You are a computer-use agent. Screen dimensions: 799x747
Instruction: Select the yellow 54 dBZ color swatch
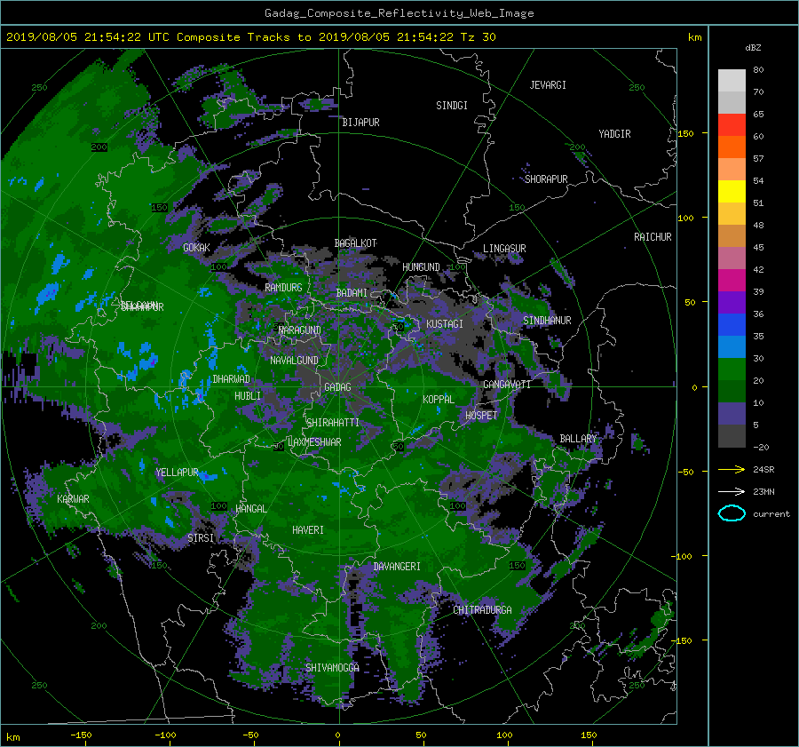pyautogui.click(x=732, y=191)
